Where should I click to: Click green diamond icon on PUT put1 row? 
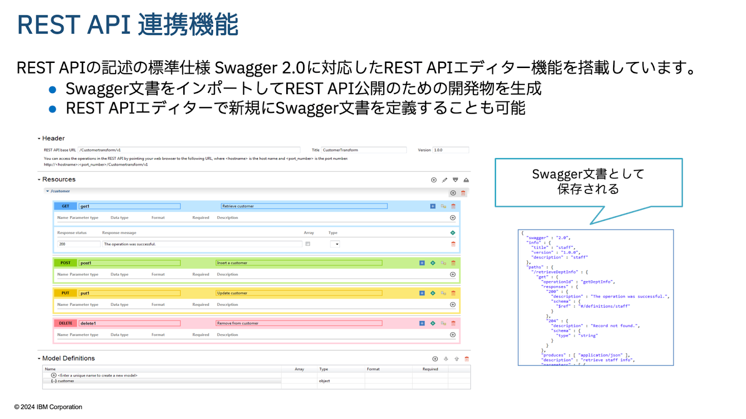coord(433,293)
